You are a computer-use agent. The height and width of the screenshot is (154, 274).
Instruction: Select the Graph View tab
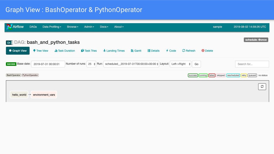18,51
